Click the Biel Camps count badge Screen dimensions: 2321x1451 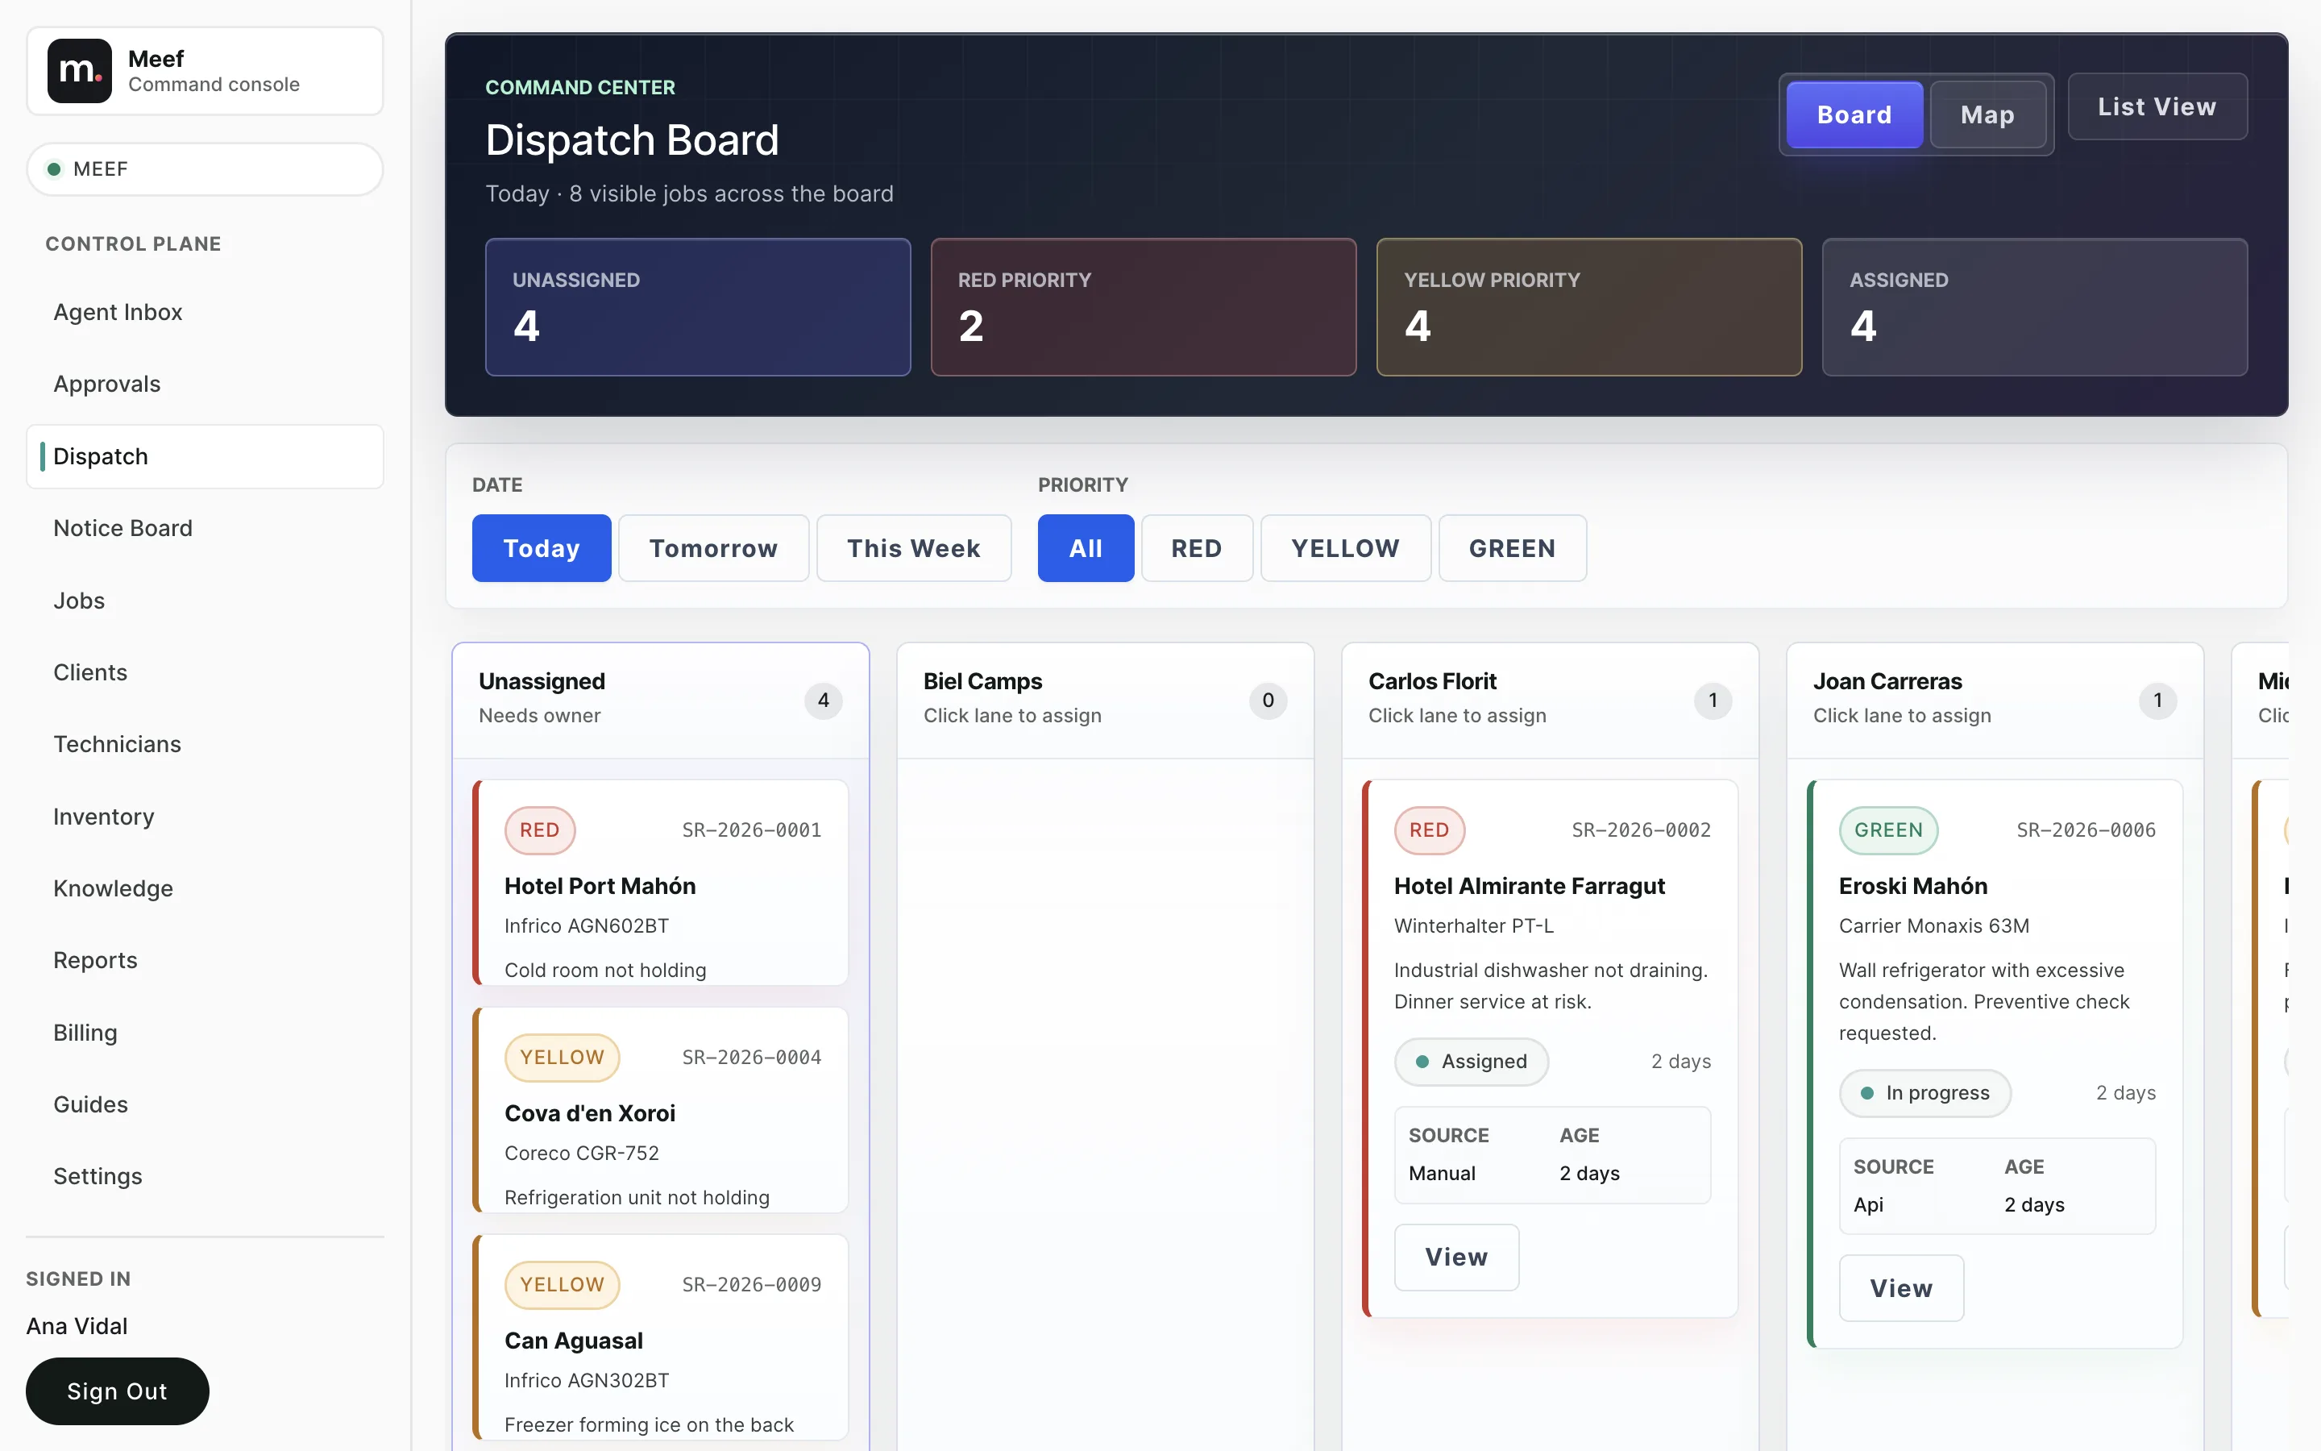pos(1268,701)
